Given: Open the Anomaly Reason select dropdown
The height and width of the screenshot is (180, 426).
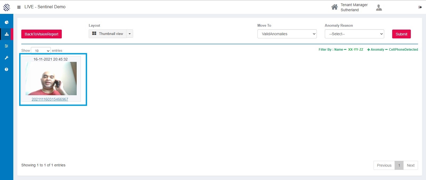Looking at the screenshot, I should pos(354,34).
